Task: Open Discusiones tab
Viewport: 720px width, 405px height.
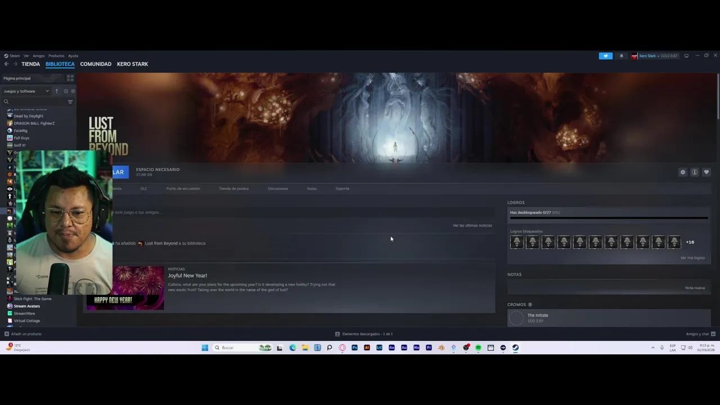Action: tap(278, 188)
